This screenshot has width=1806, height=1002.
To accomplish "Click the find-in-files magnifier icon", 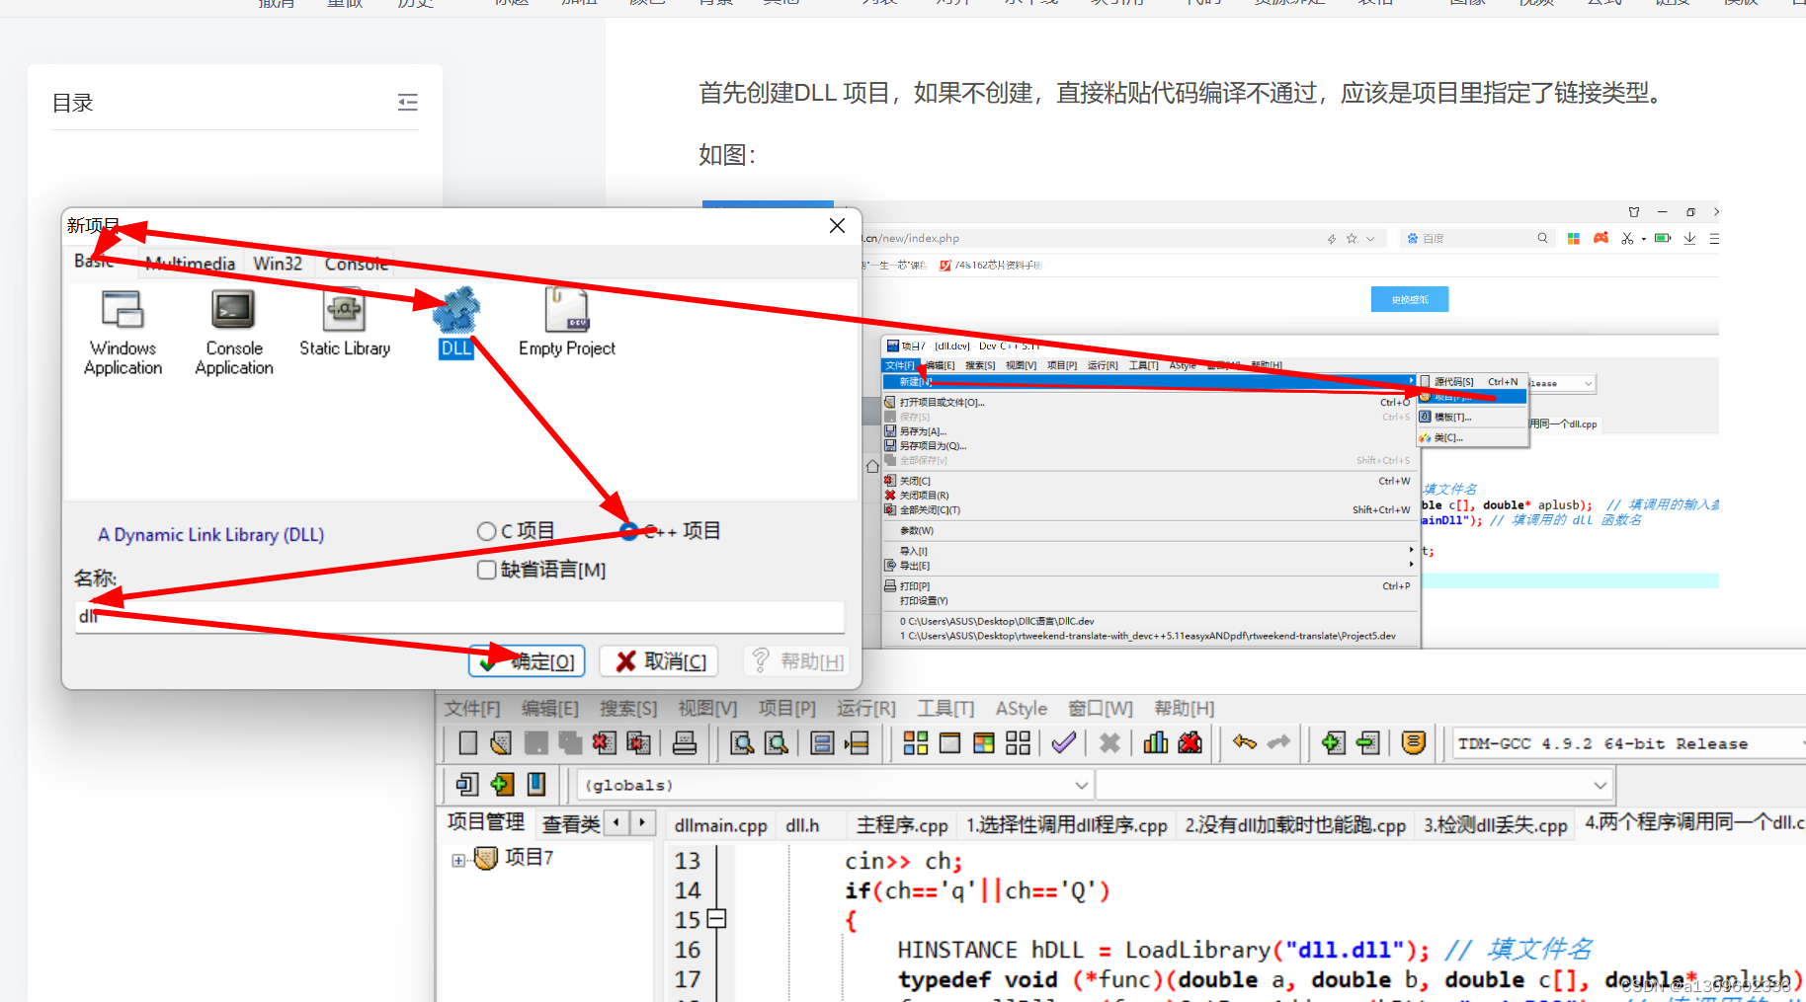I will (778, 742).
